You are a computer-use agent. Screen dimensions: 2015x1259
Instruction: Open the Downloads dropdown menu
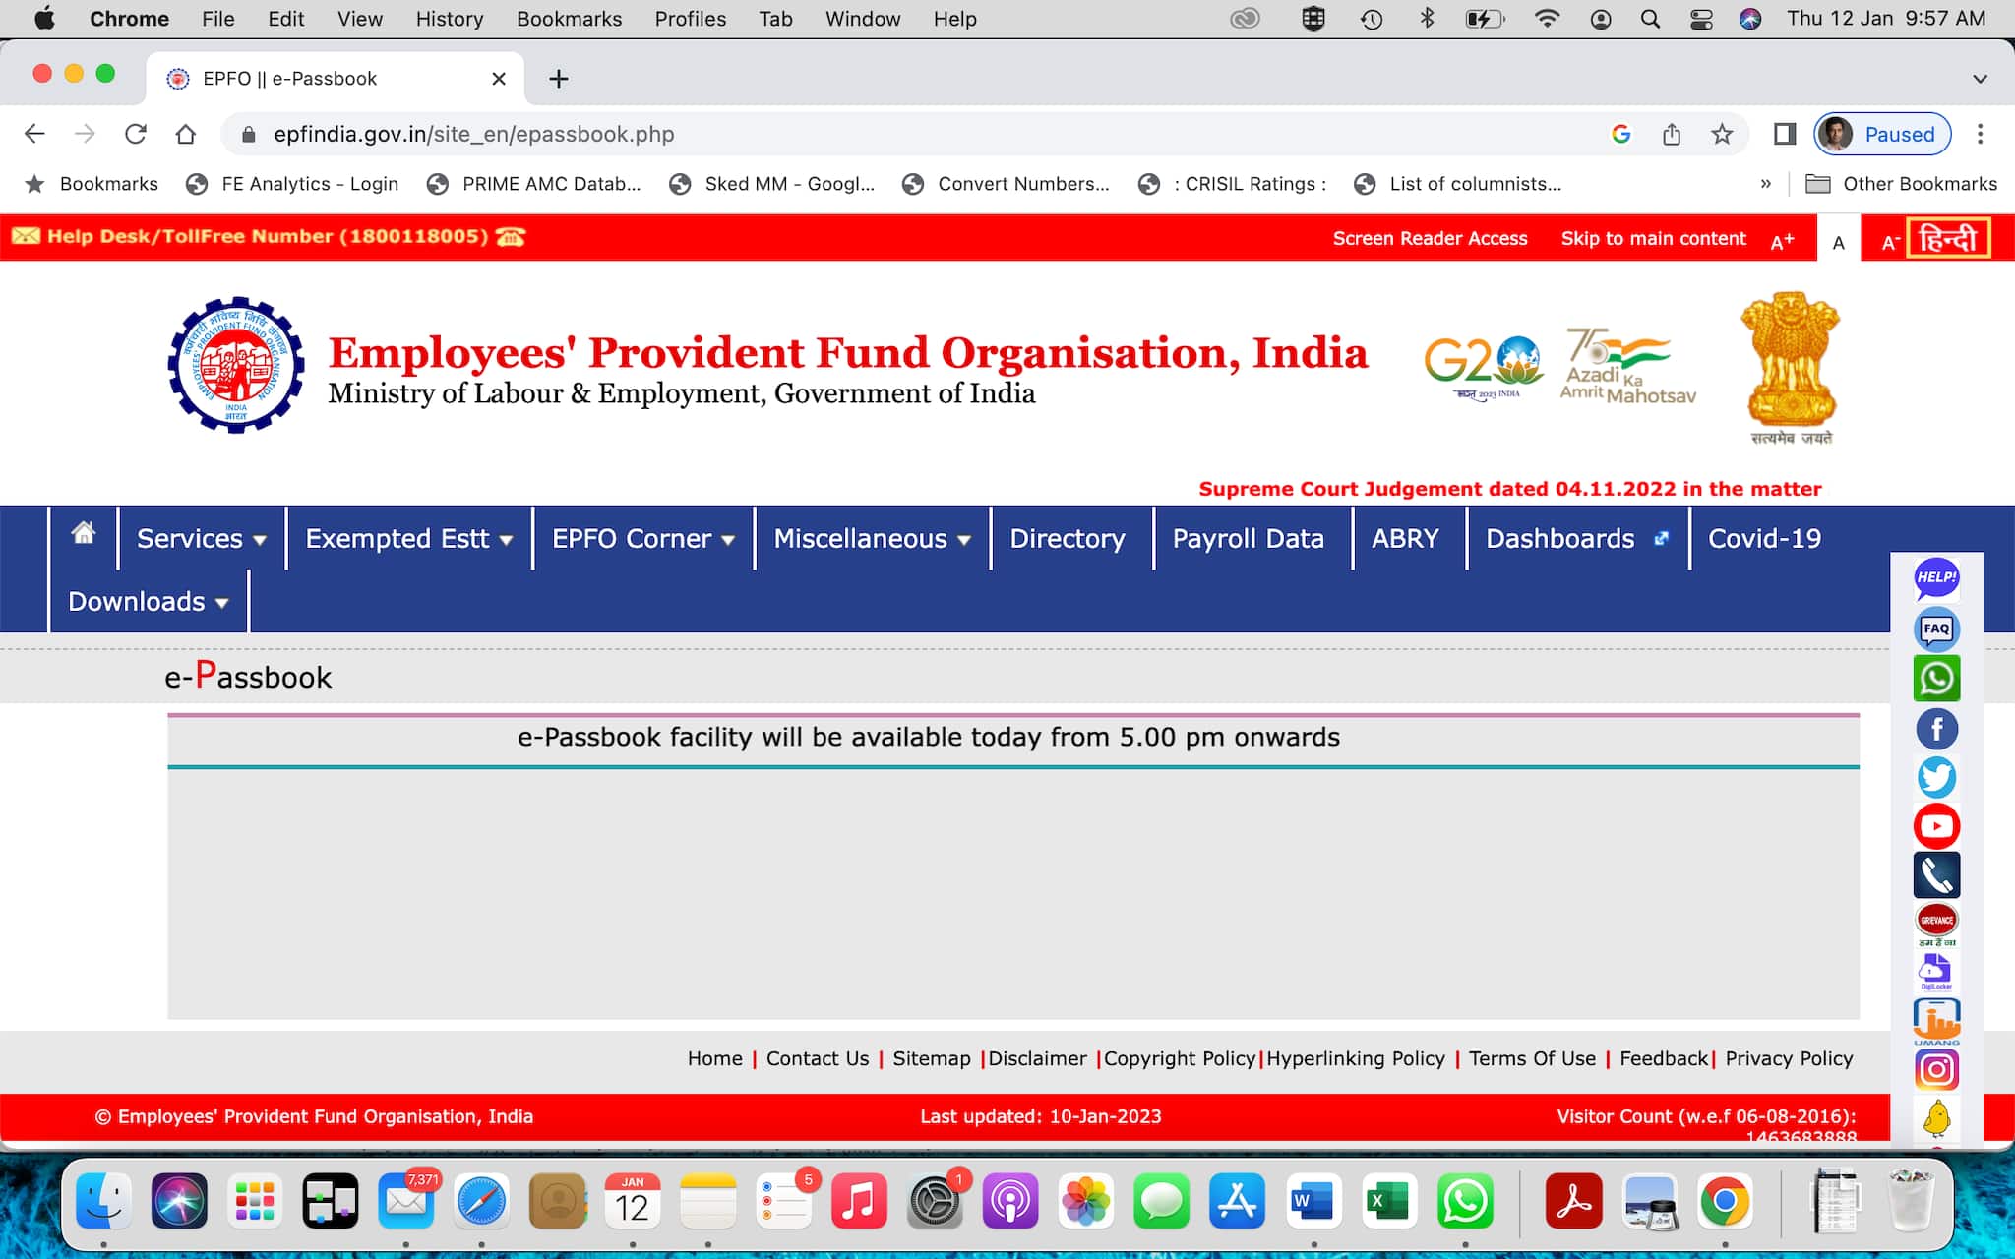(148, 602)
